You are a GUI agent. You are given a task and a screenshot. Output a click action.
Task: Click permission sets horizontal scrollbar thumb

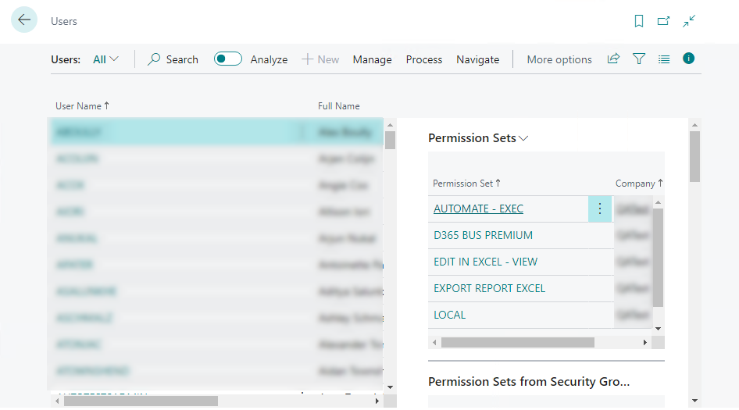click(x=517, y=343)
